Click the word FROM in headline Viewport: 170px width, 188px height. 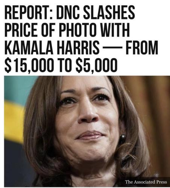[x=142, y=48]
